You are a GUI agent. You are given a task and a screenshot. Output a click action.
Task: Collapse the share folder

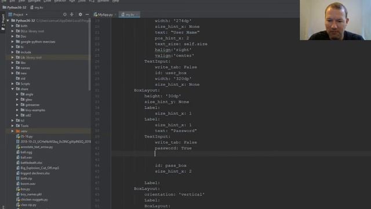click(x=13, y=89)
